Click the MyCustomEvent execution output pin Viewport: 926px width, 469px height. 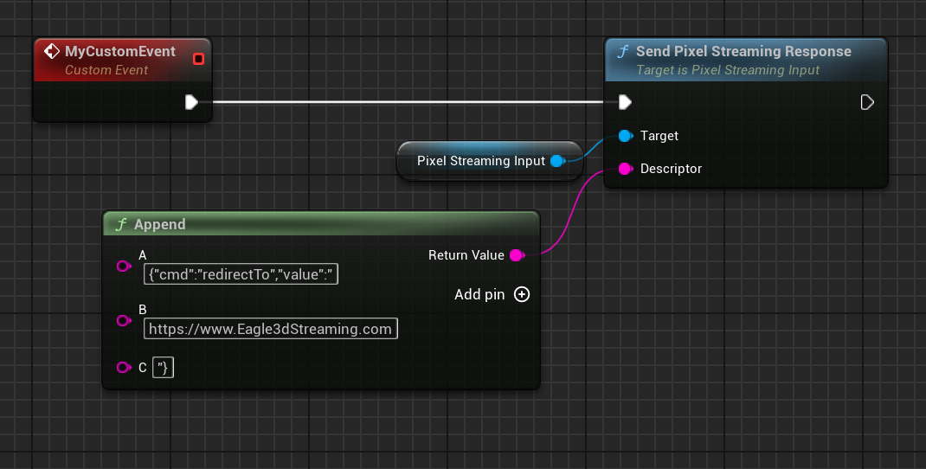click(x=191, y=102)
